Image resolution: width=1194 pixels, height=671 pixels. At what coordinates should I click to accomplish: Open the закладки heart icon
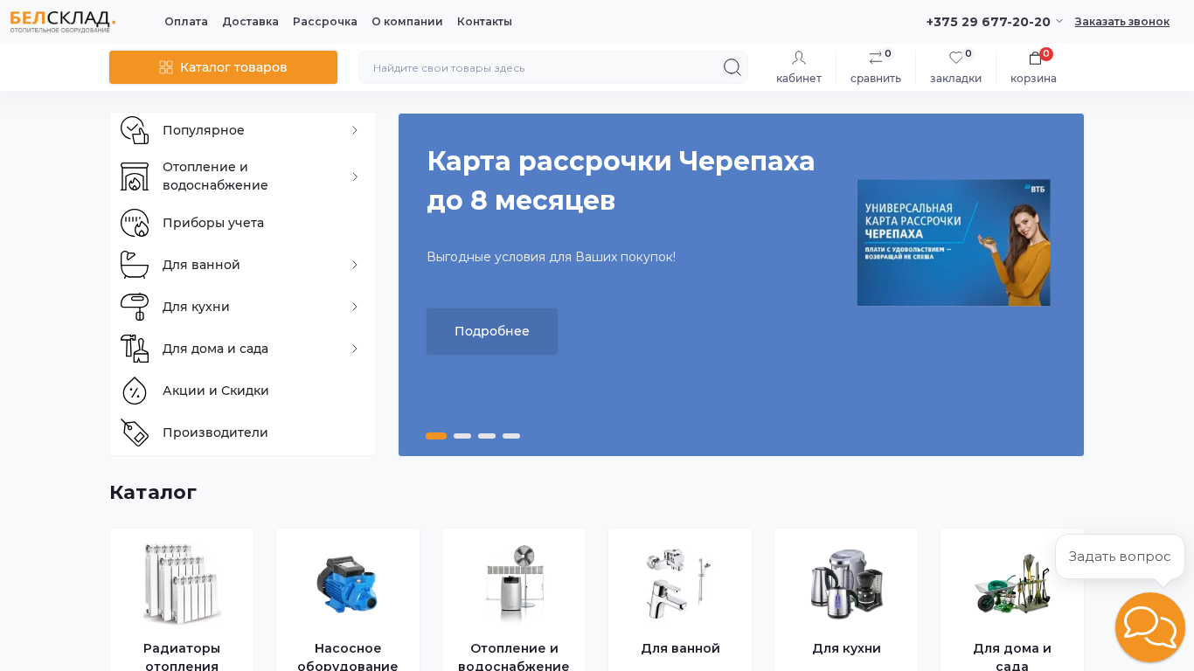pos(956,58)
